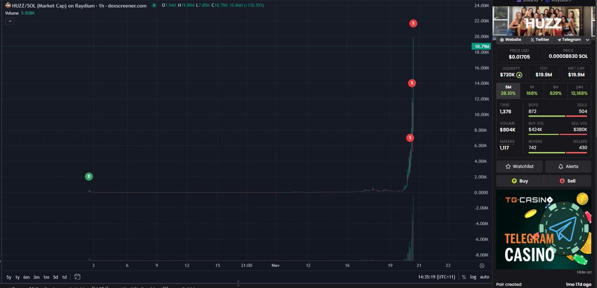Open chart scale settings target icon

[482, 266]
